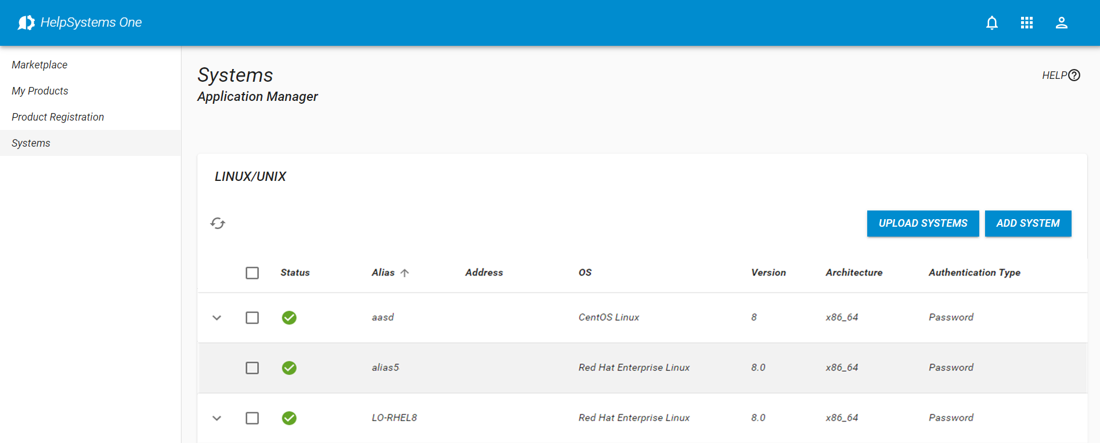1100x443 pixels.
Task: Click the green status checkmark for LO-RHEL8
Action: coord(289,418)
